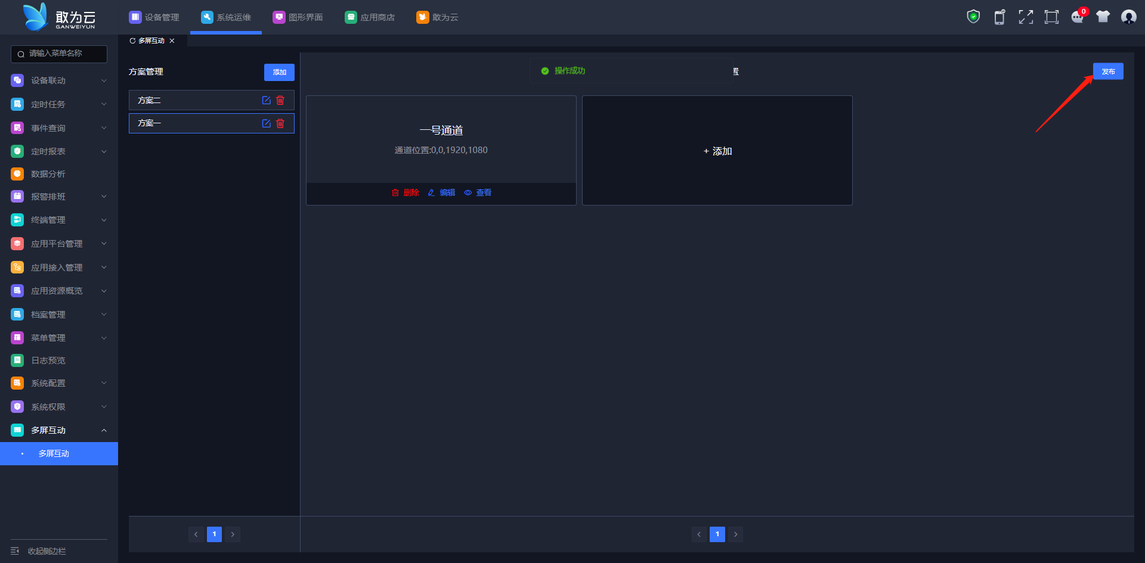Delete the 一号通道 channel

coord(406,192)
